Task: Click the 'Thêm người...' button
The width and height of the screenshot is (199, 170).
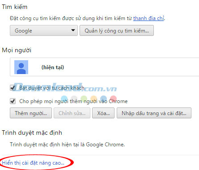Action: 31,113
